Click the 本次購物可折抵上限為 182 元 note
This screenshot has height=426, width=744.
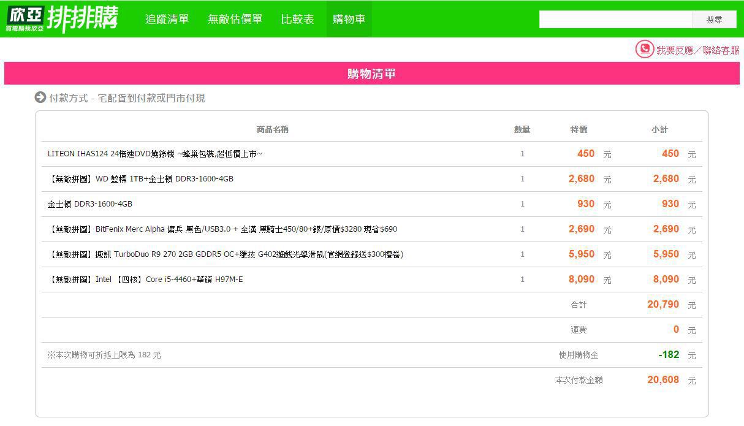[x=104, y=355]
